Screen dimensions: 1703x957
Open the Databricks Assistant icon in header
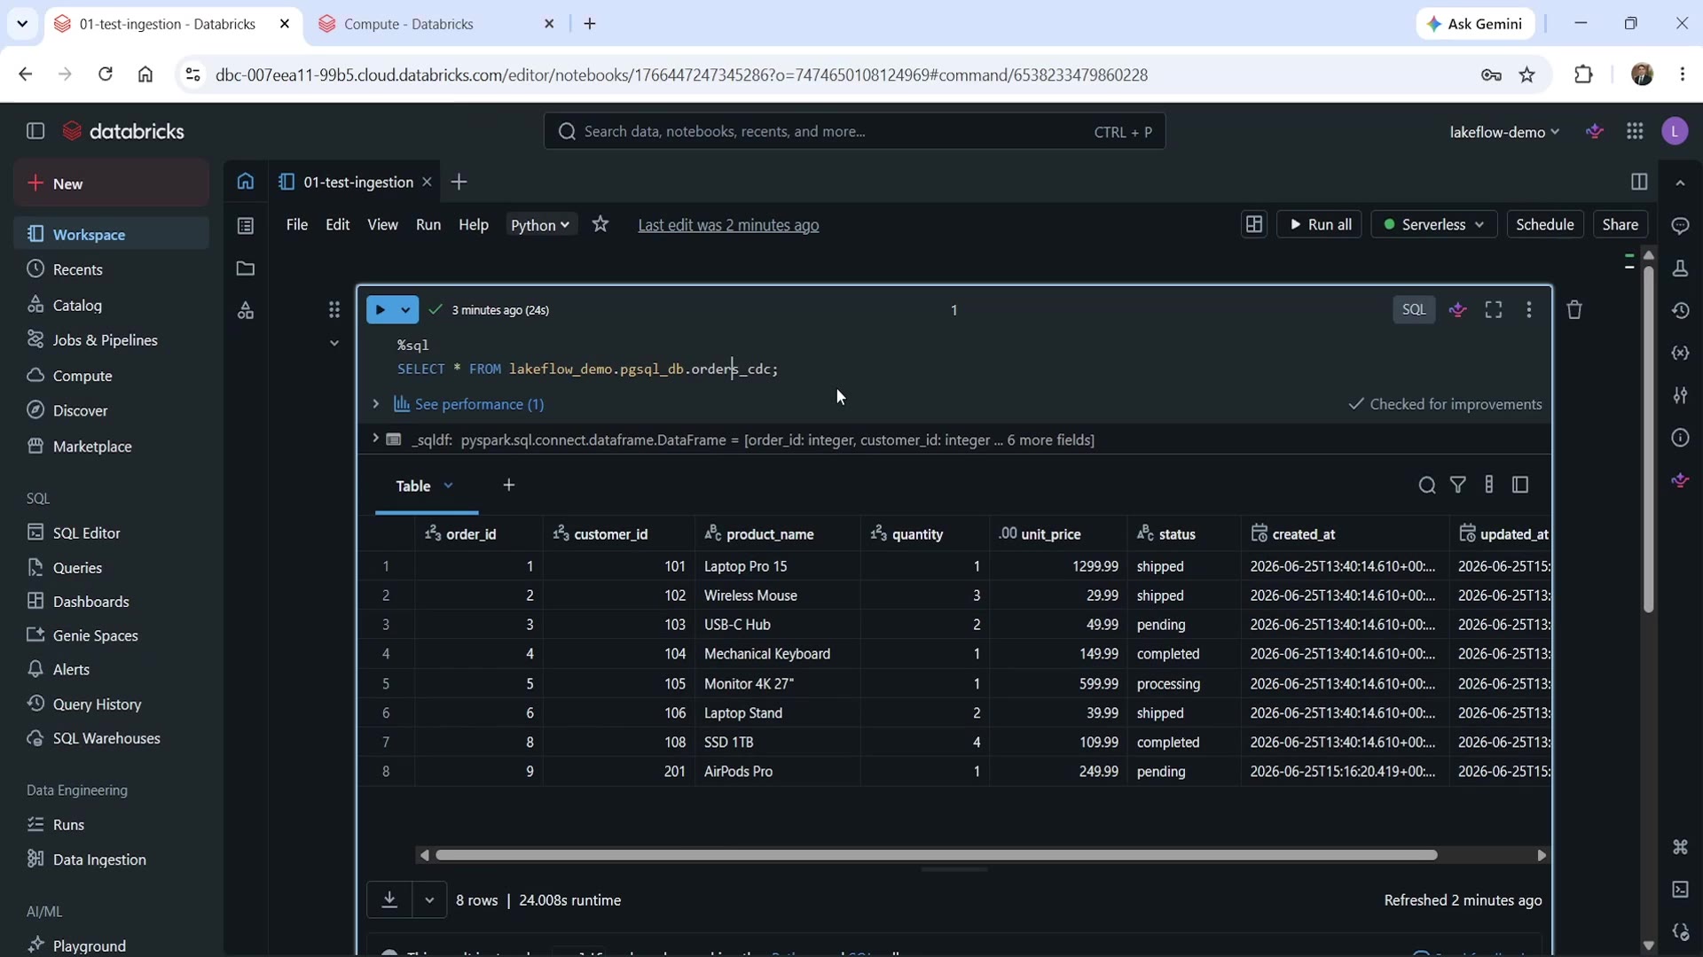point(1595,131)
